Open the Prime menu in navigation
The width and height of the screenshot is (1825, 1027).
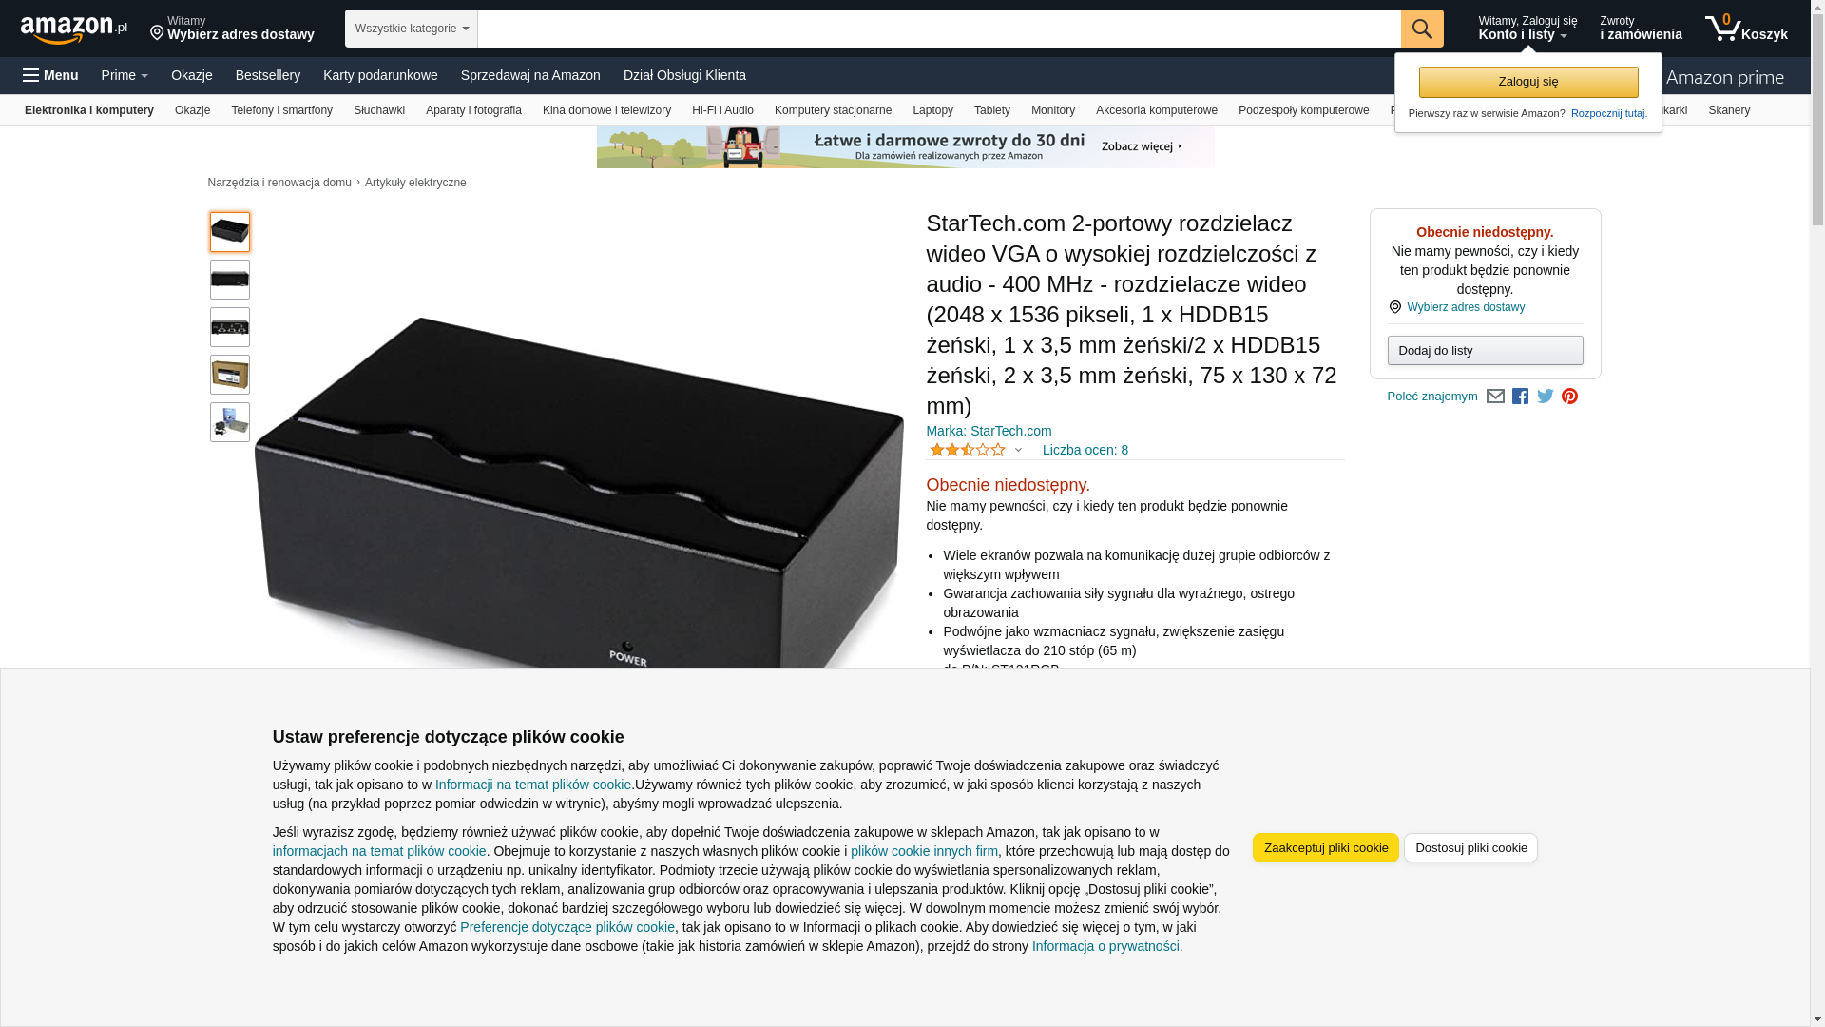click(124, 75)
